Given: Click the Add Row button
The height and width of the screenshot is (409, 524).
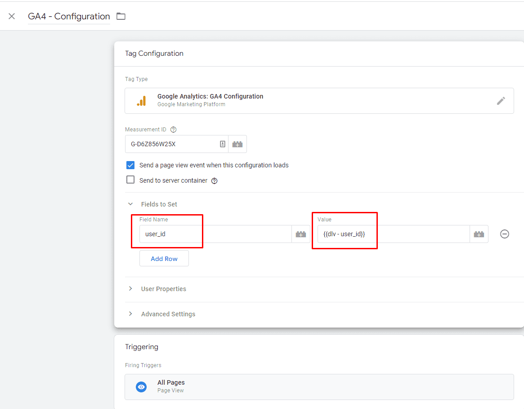Looking at the screenshot, I should (x=164, y=258).
